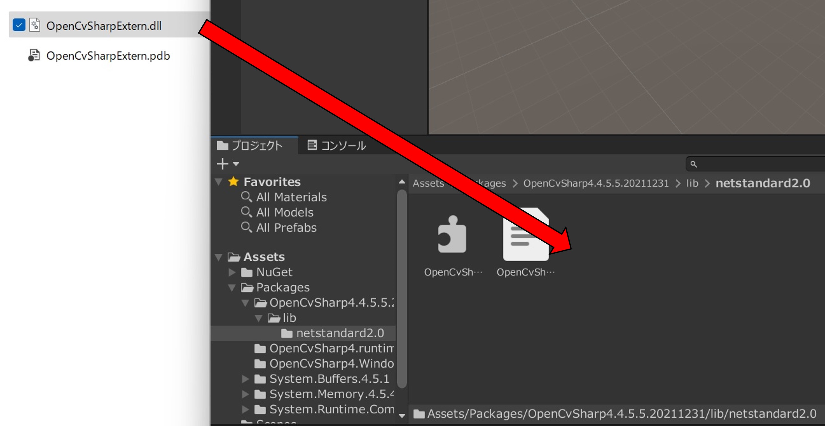Select System.Buffers.4.5.1 folder
Image resolution: width=825 pixels, height=426 pixels.
(329, 379)
